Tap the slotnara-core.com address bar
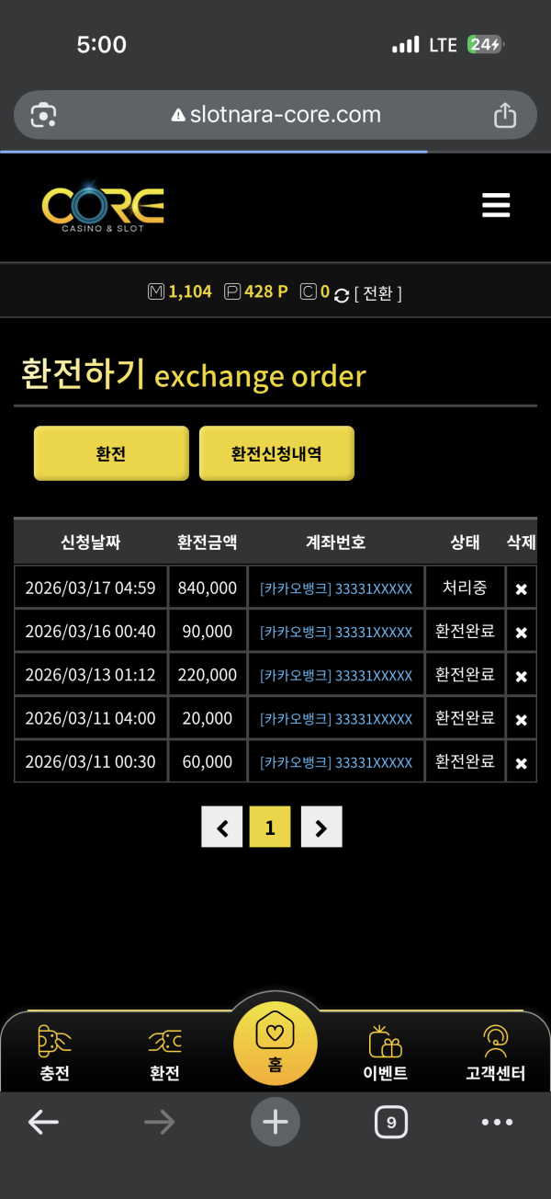Viewport: 551px width, 1199px height. coord(275,115)
